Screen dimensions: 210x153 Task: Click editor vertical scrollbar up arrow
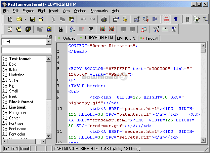click(x=203, y=46)
